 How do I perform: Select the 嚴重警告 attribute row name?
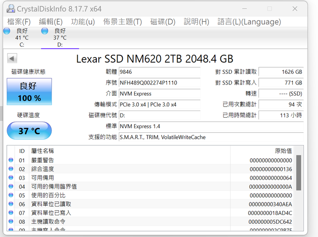coord(42,160)
